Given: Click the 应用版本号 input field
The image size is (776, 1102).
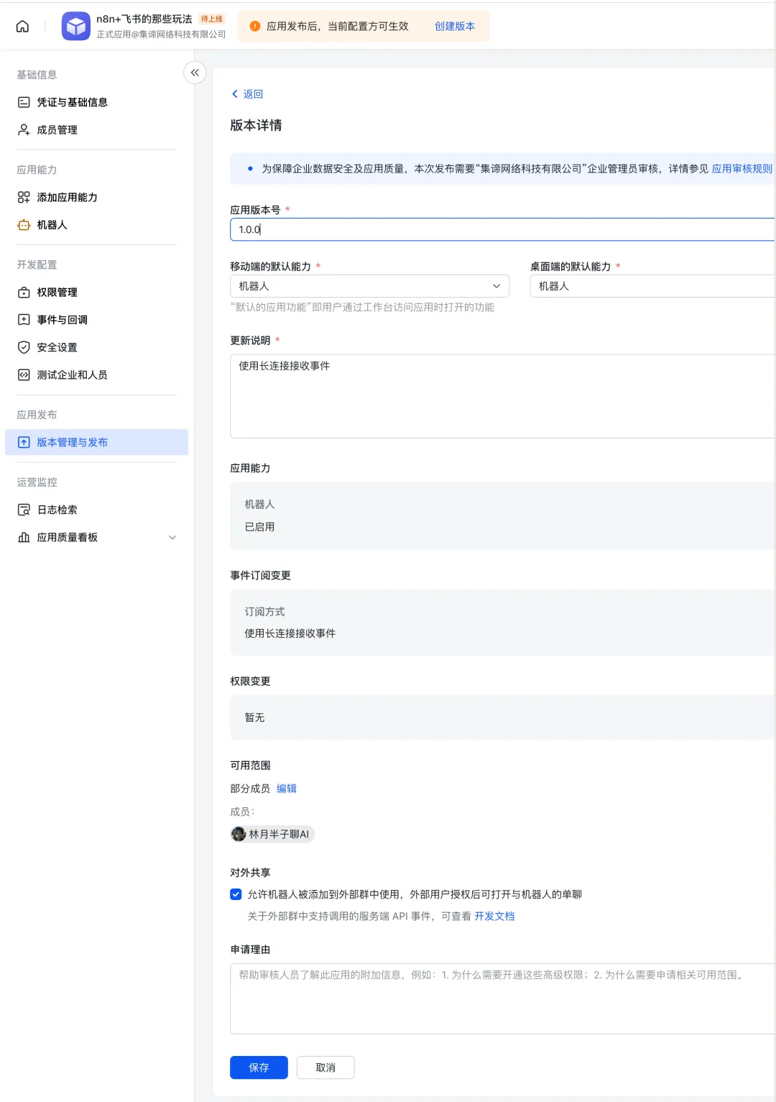Looking at the screenshot, I should click(502, 229).
